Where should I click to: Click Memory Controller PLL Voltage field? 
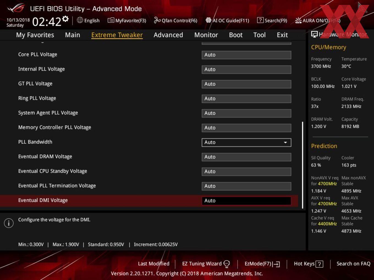pos(246,127)
